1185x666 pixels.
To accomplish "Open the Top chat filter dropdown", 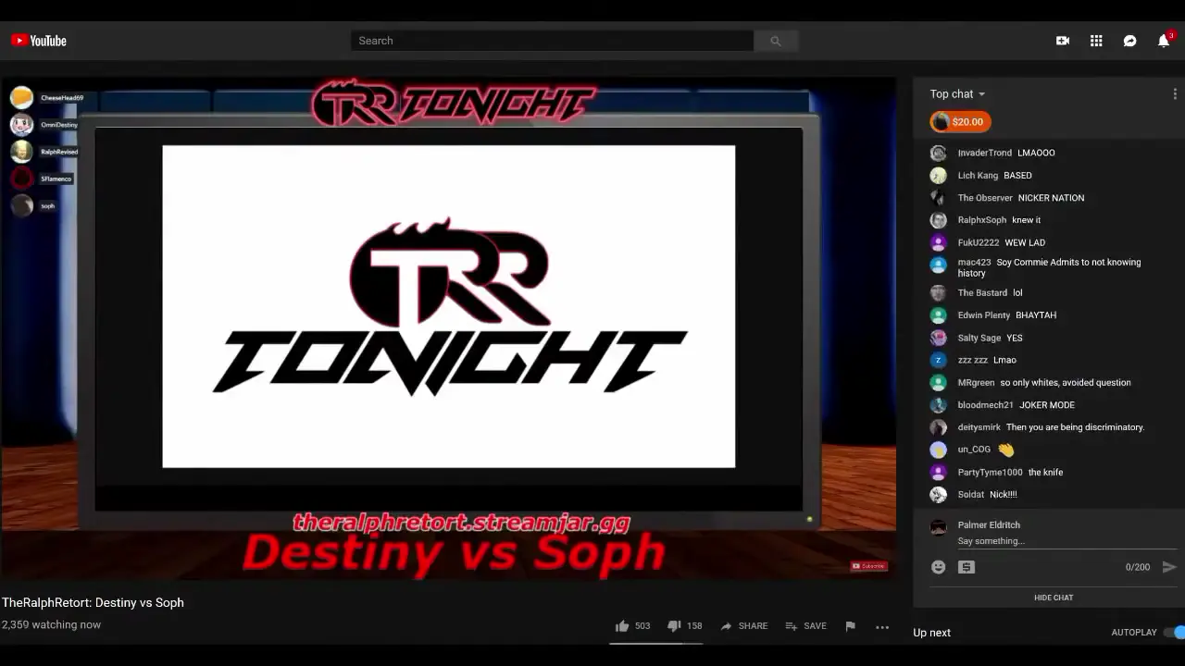I will tap(956, 93).
